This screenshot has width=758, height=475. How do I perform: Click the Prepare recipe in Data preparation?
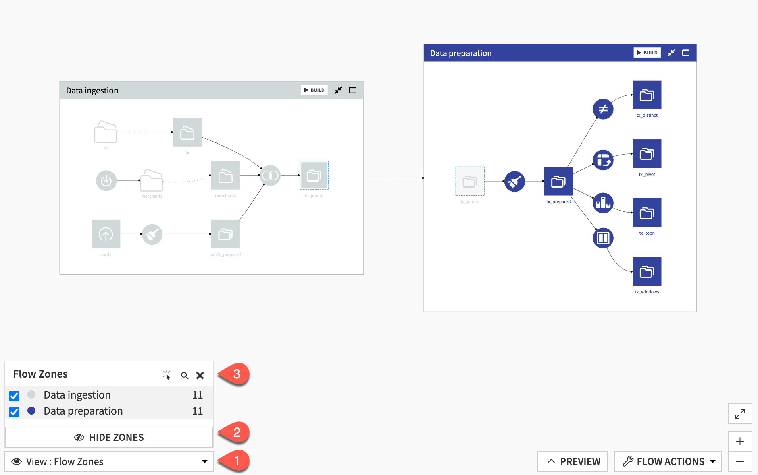[514, 182]
